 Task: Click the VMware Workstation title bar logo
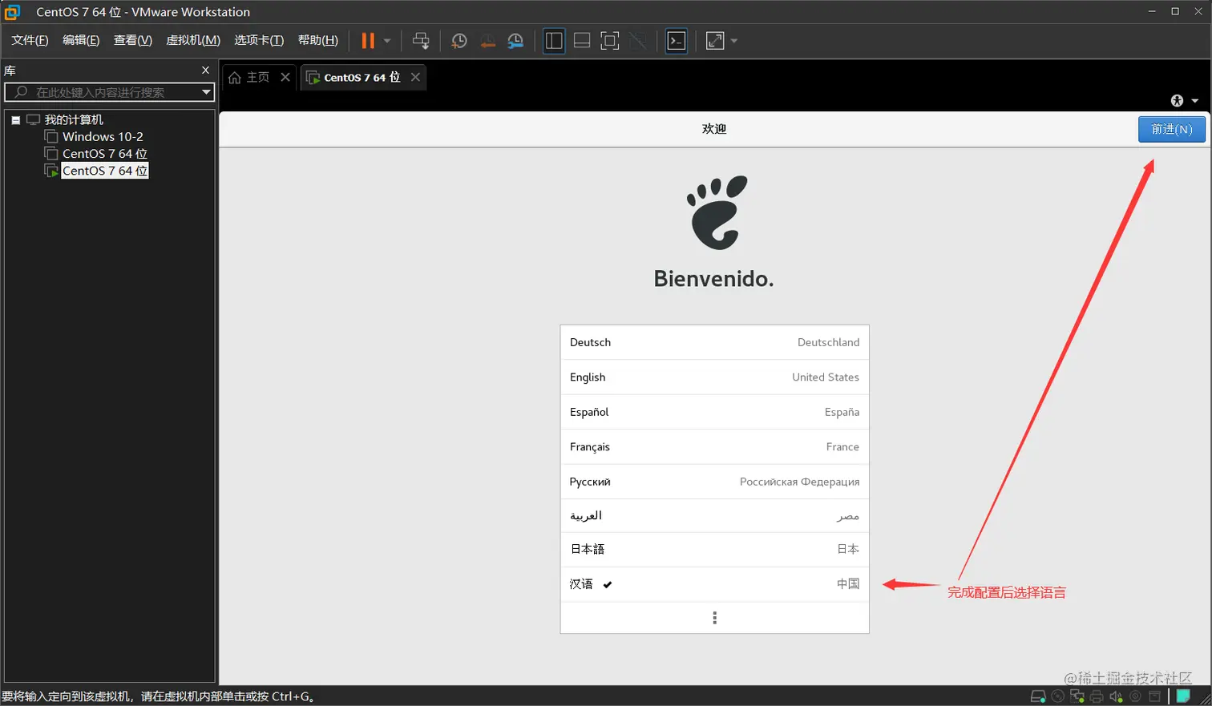point(13,12)
